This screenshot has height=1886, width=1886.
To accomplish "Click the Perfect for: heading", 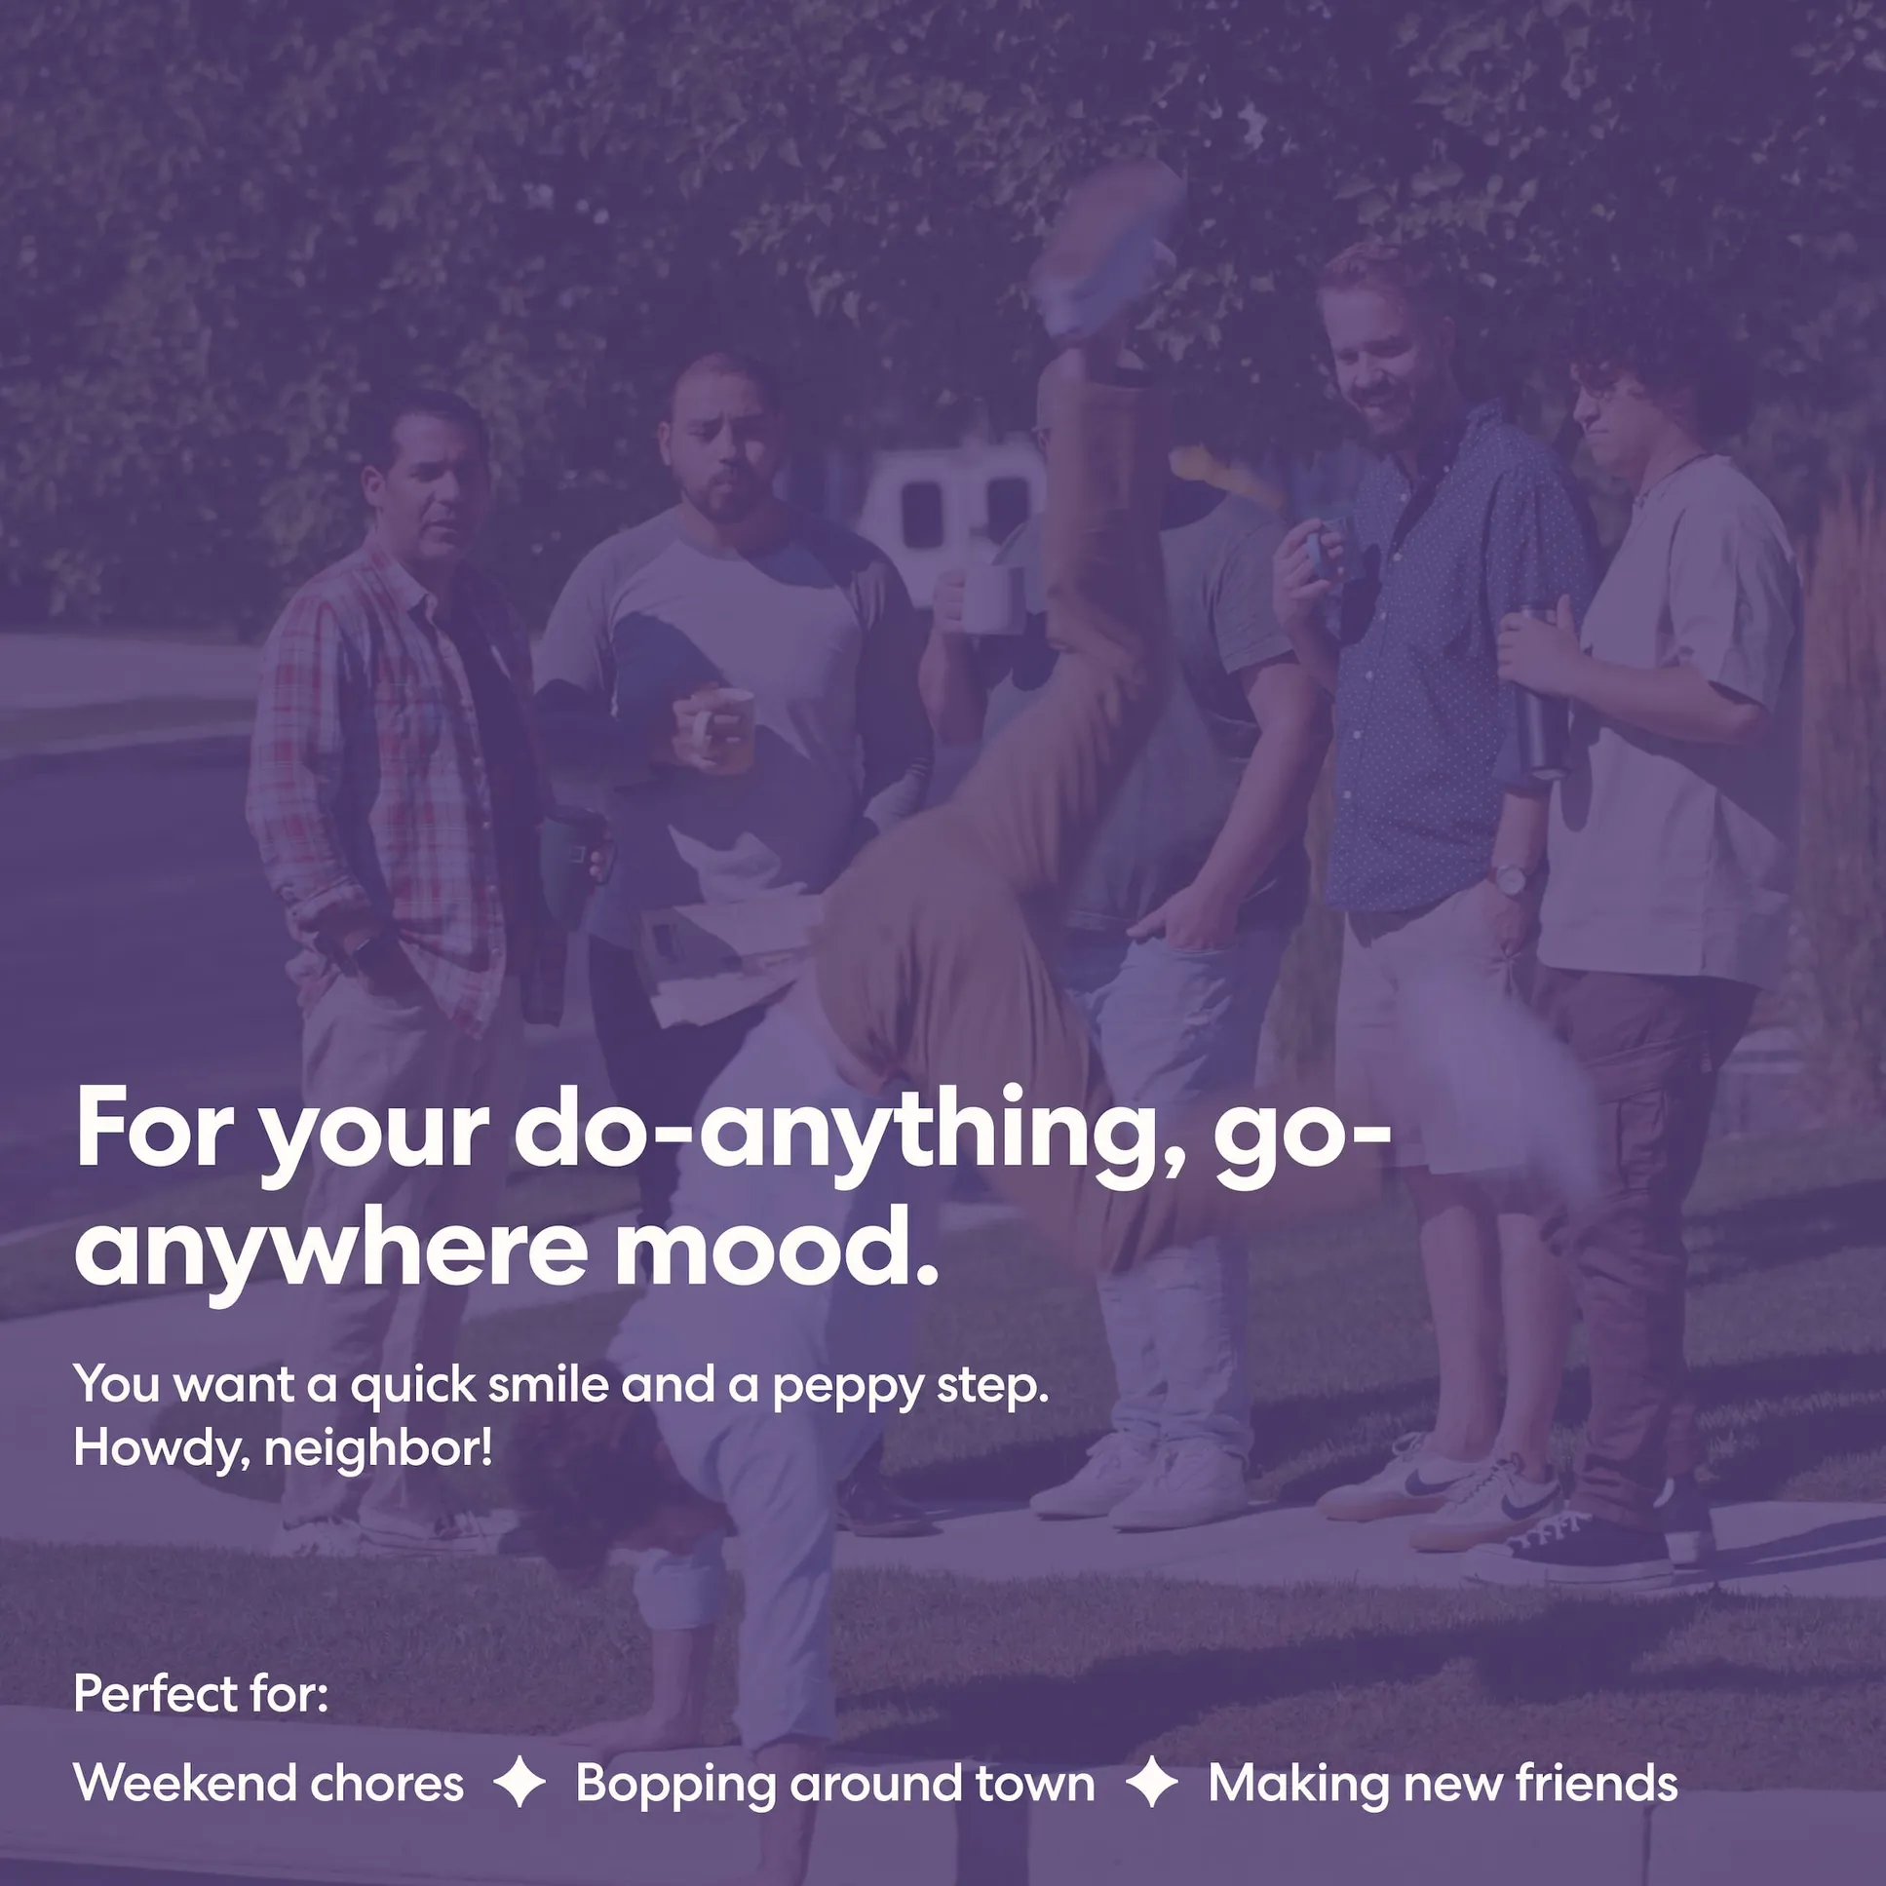I will [201, 1693].
